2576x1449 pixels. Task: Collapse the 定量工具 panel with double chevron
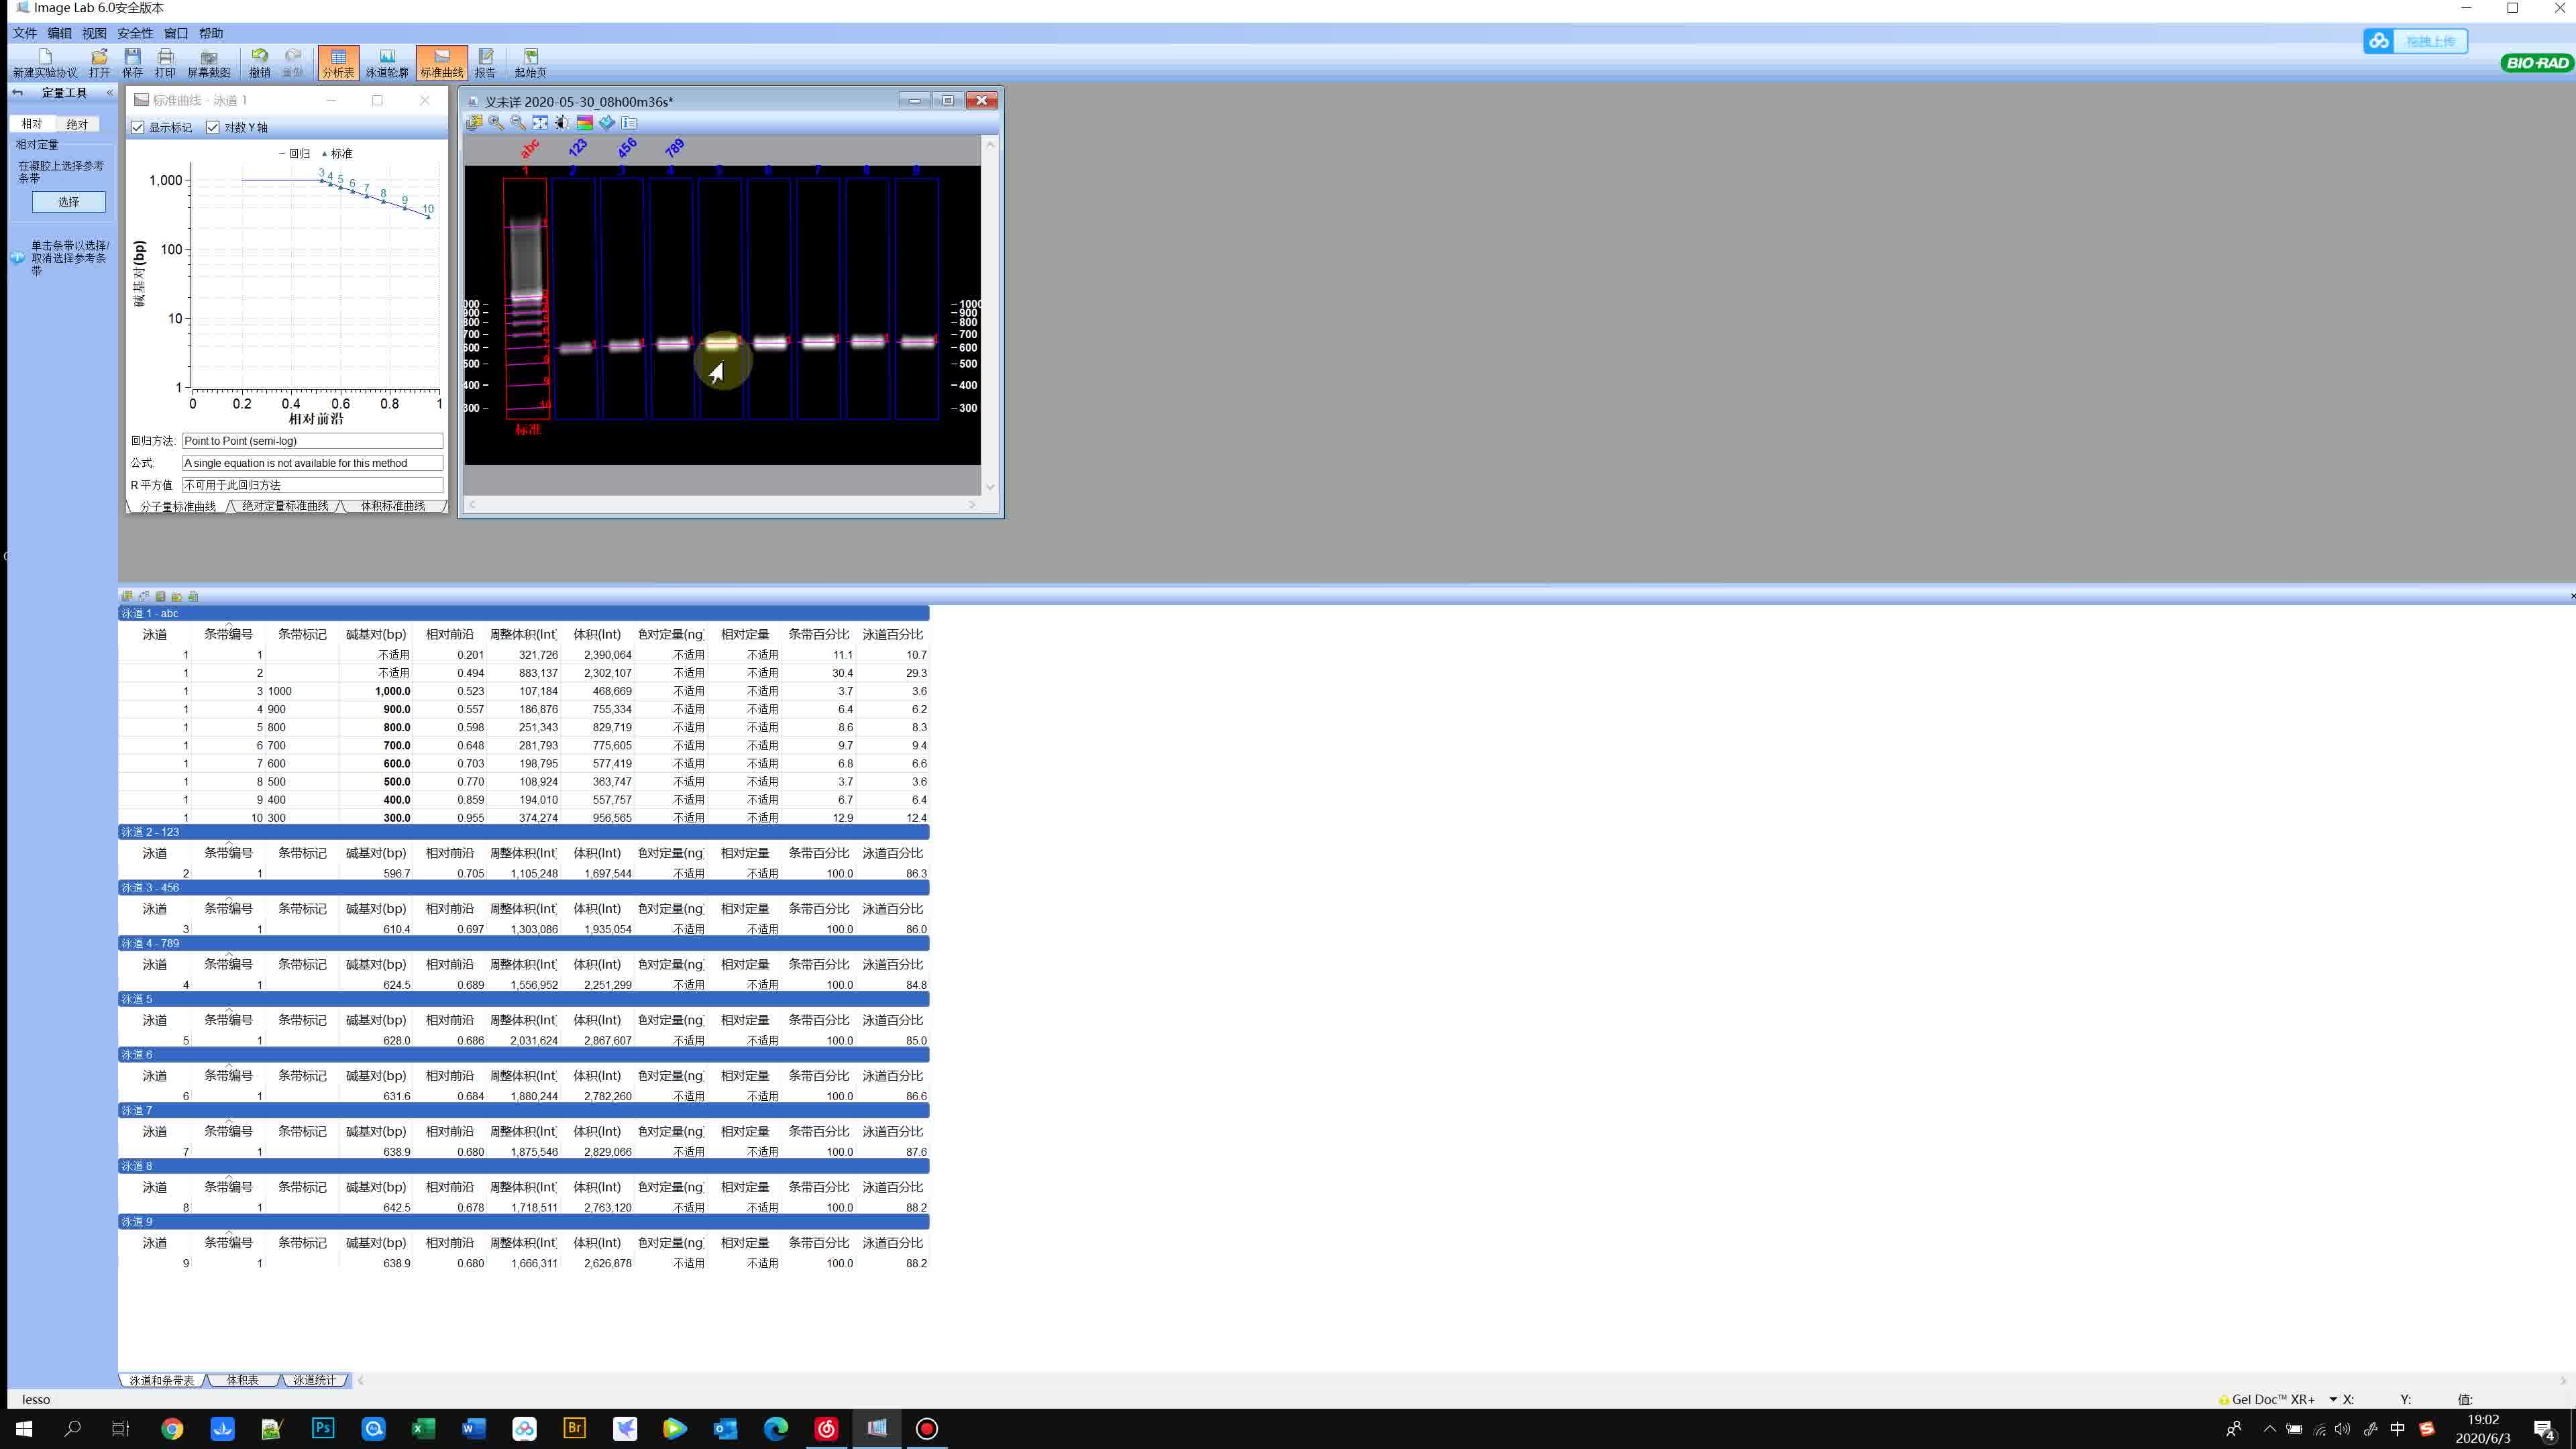(110, 92)
